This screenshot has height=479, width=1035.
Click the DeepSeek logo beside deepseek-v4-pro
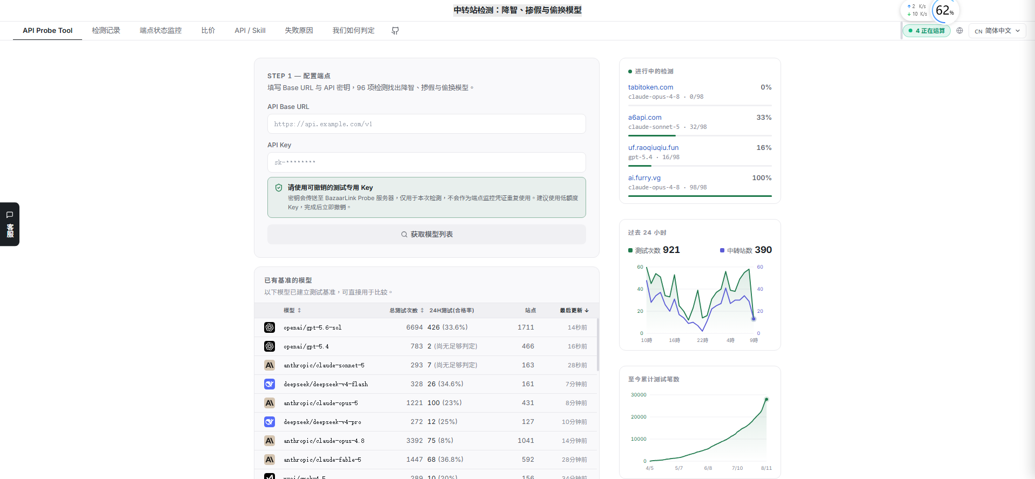coord(270,422)
